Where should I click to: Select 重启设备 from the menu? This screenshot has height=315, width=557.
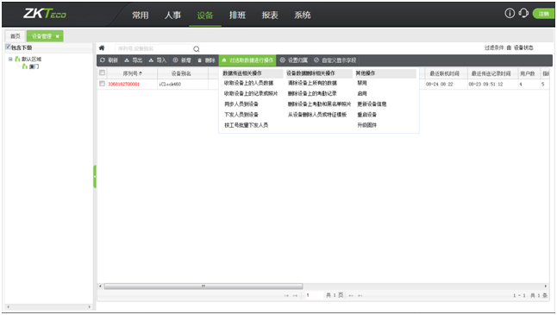click(x=367, y=115)
